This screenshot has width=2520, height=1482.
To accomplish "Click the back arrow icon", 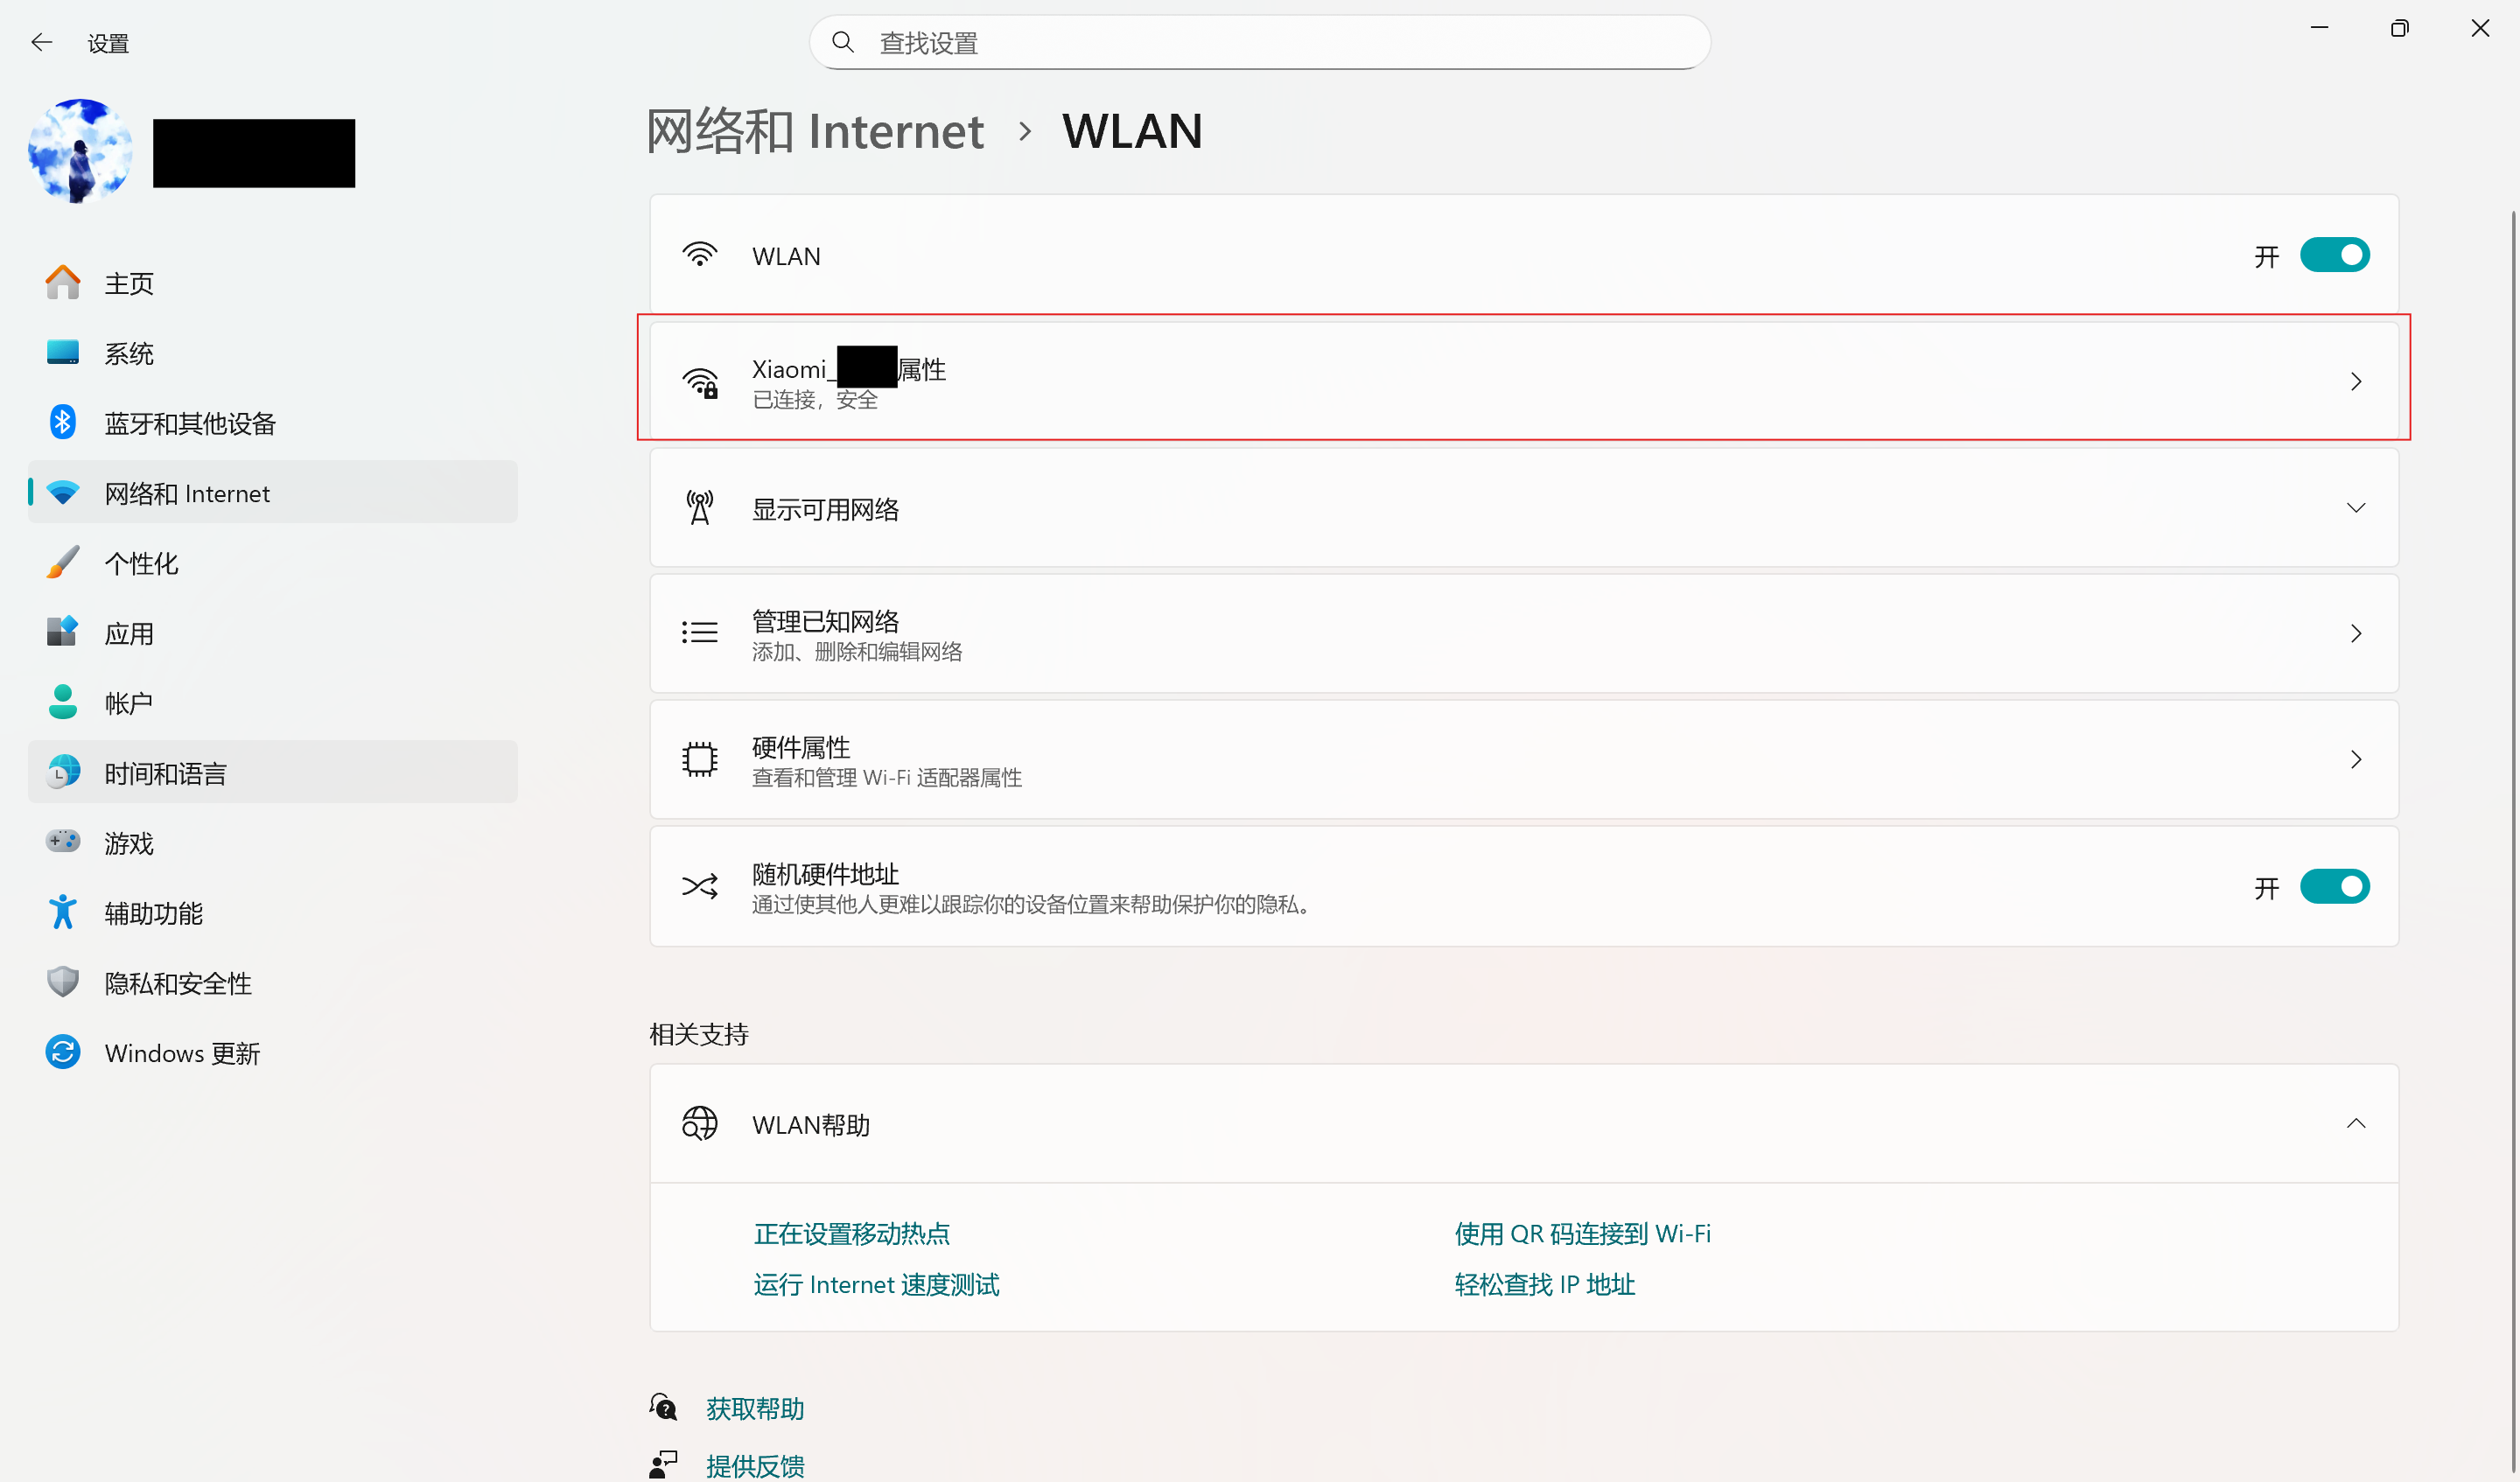I will coord(41,42).
